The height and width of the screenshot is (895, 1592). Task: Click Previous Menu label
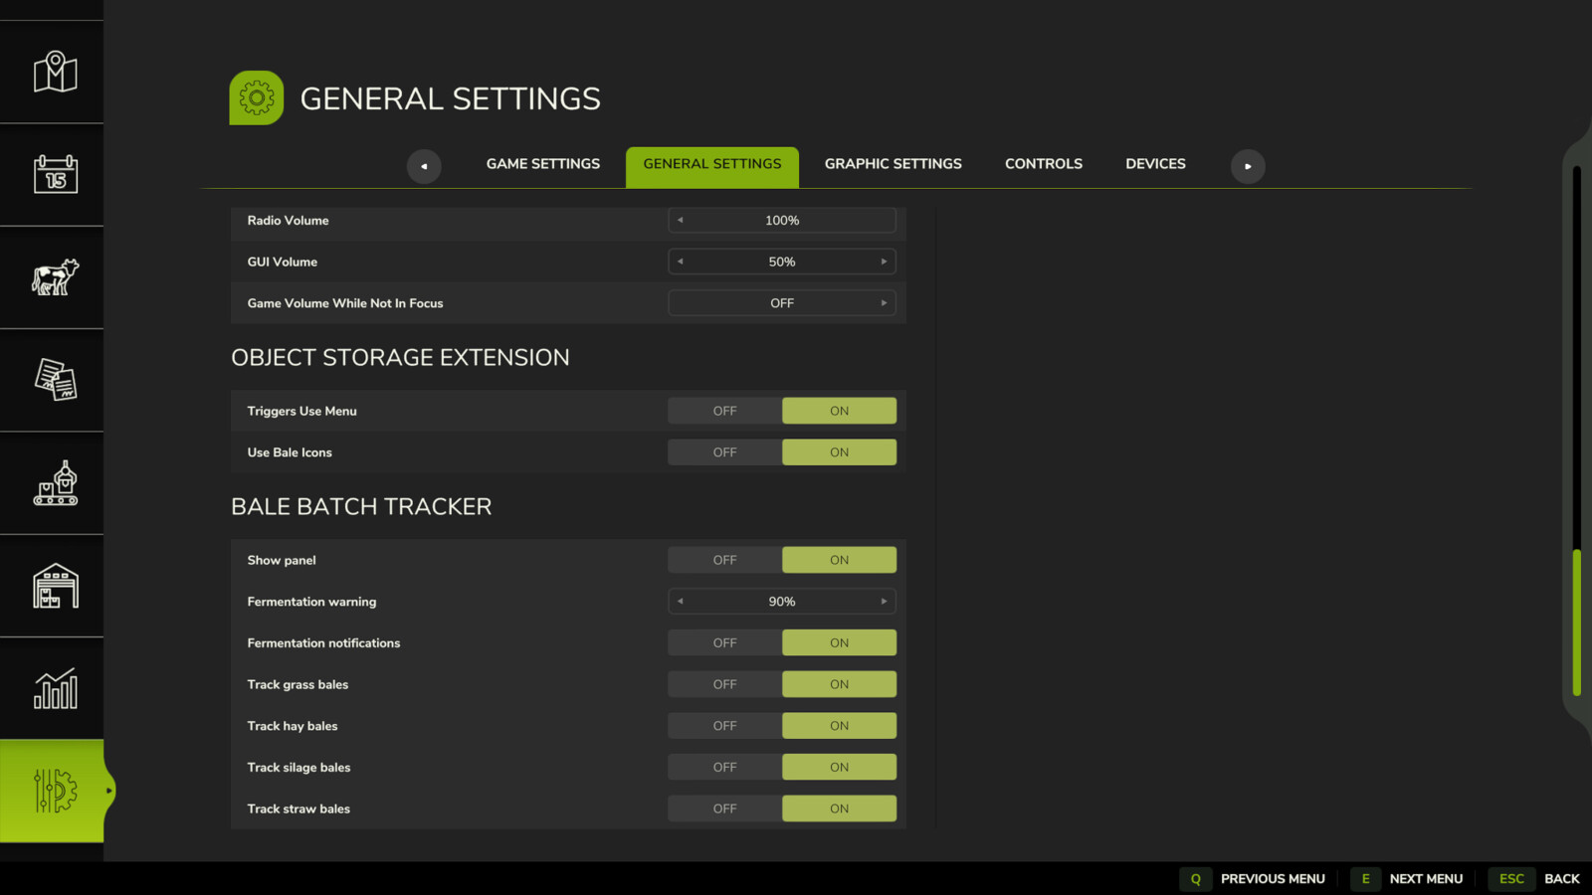coord(1273,879)
